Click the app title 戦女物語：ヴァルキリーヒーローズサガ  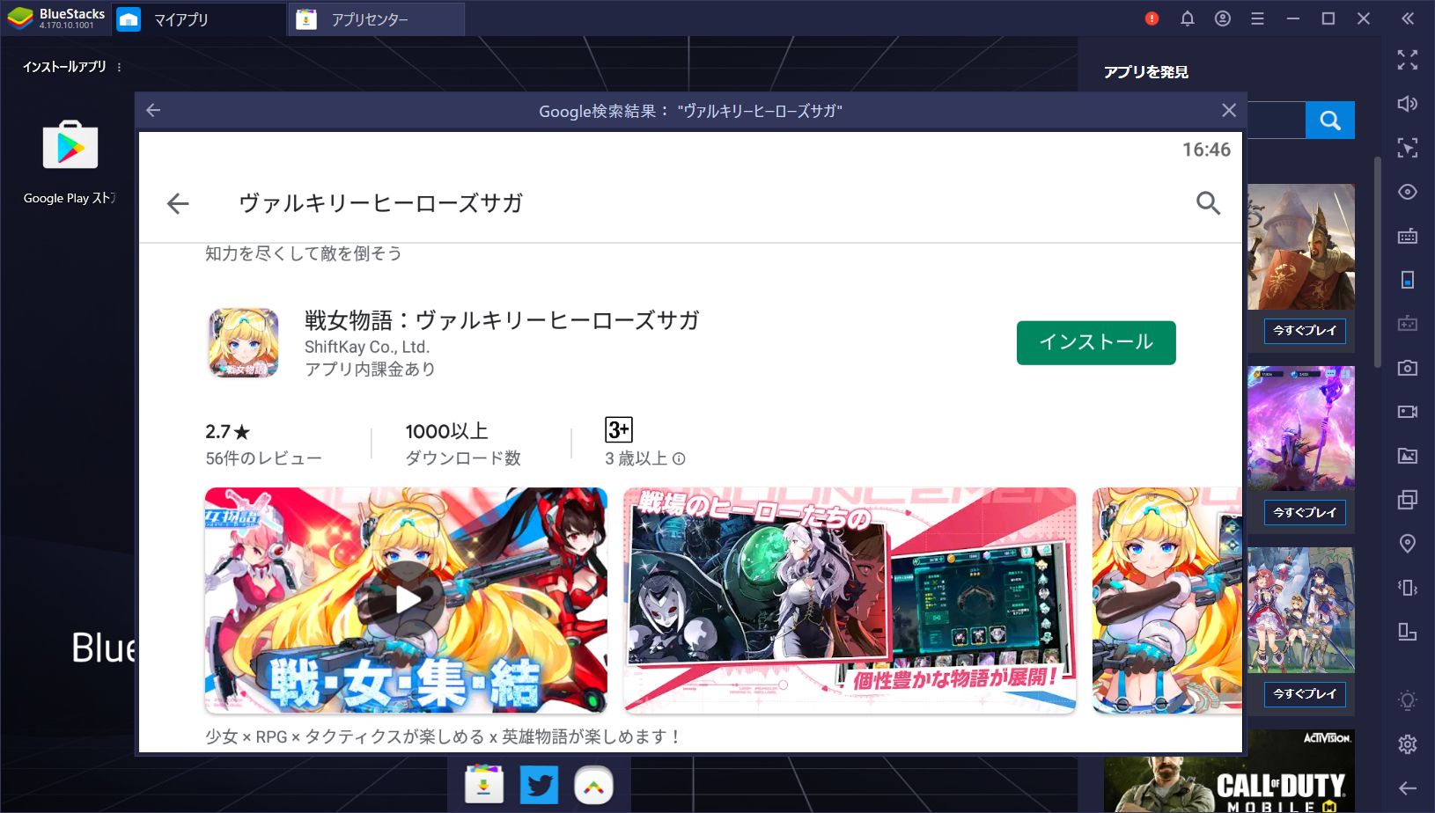click(502, 320)
